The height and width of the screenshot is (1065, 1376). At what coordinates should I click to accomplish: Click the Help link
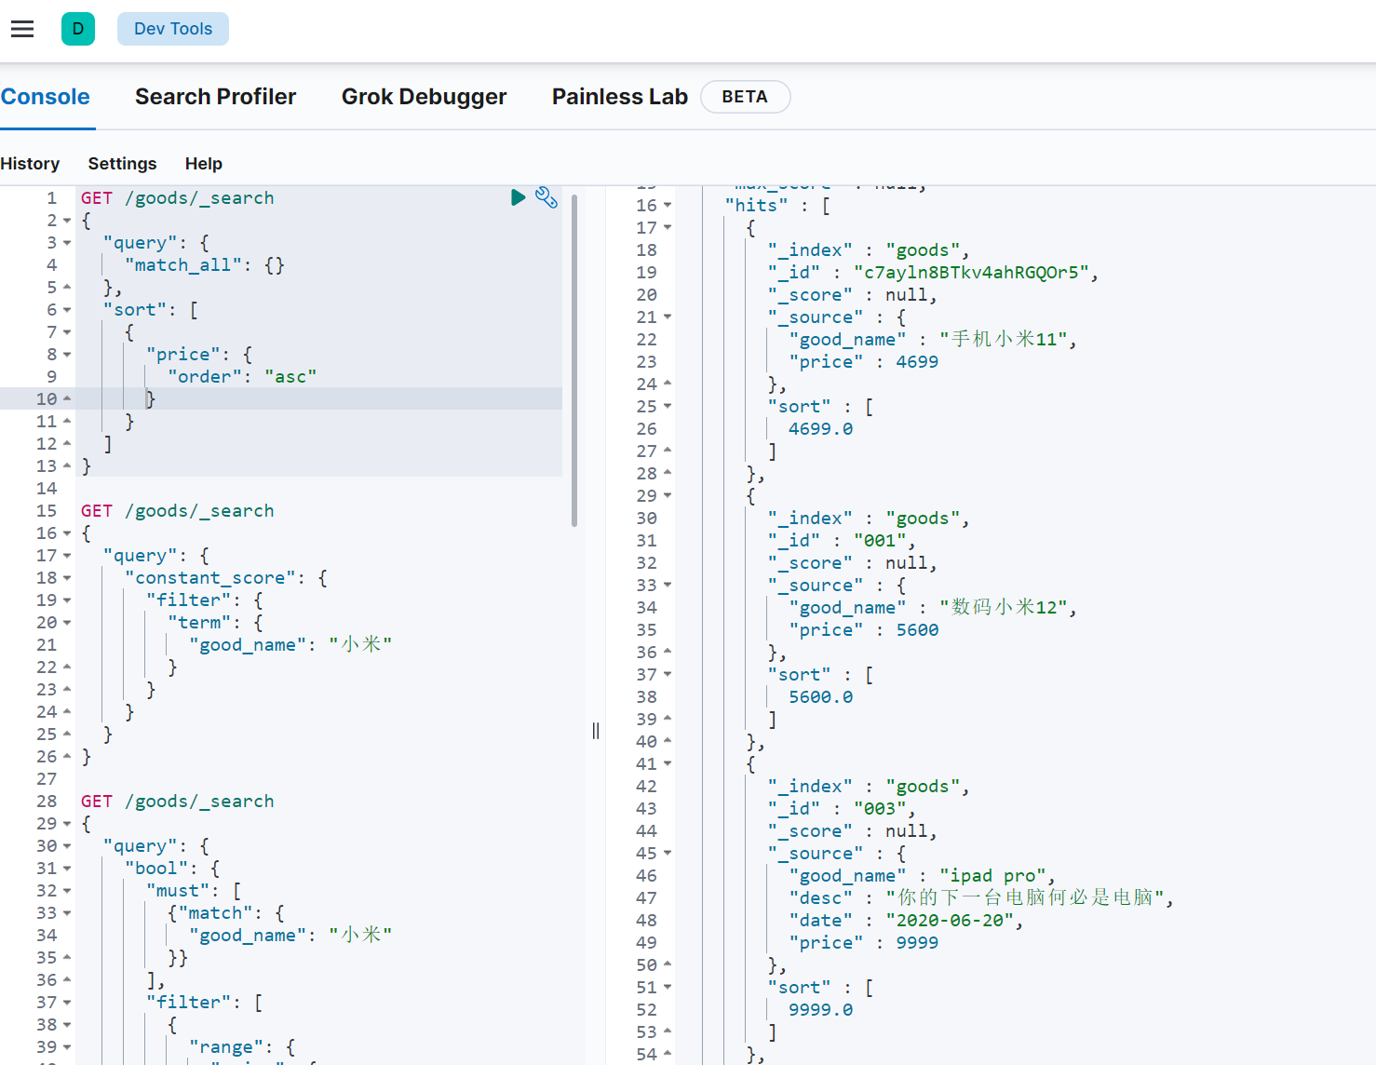[203, 164]
